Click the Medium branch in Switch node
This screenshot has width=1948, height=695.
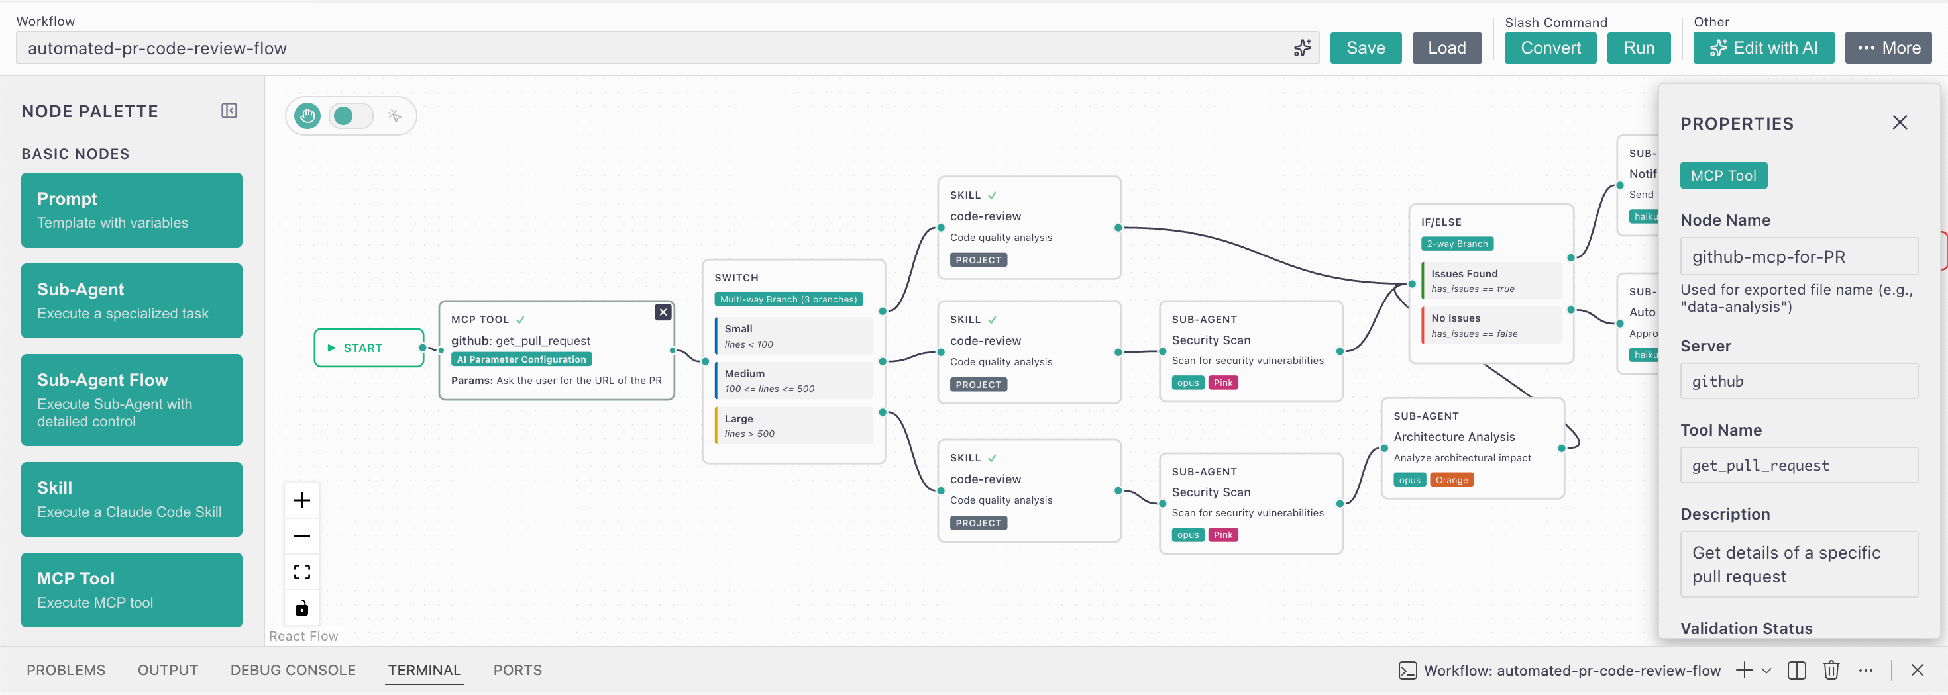[794, 381]
